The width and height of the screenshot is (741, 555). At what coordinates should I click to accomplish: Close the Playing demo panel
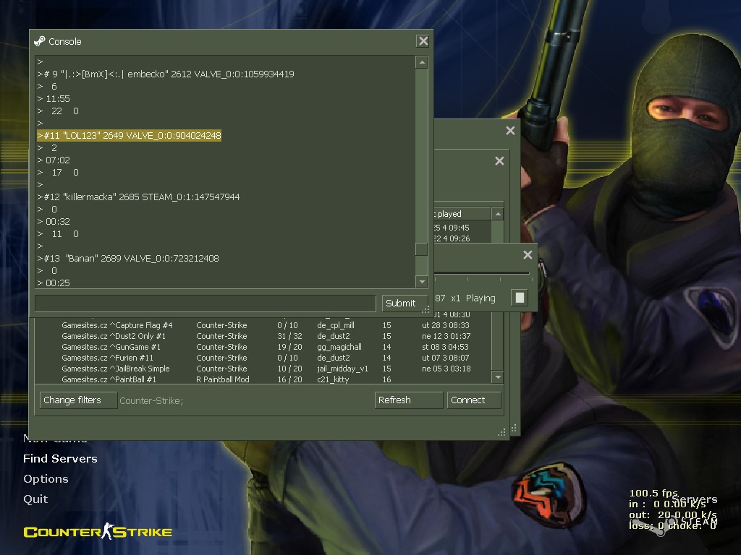528,255
